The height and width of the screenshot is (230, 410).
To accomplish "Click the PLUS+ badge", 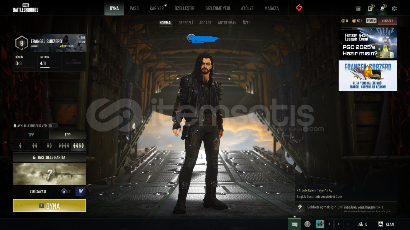I will click(371, 21).
